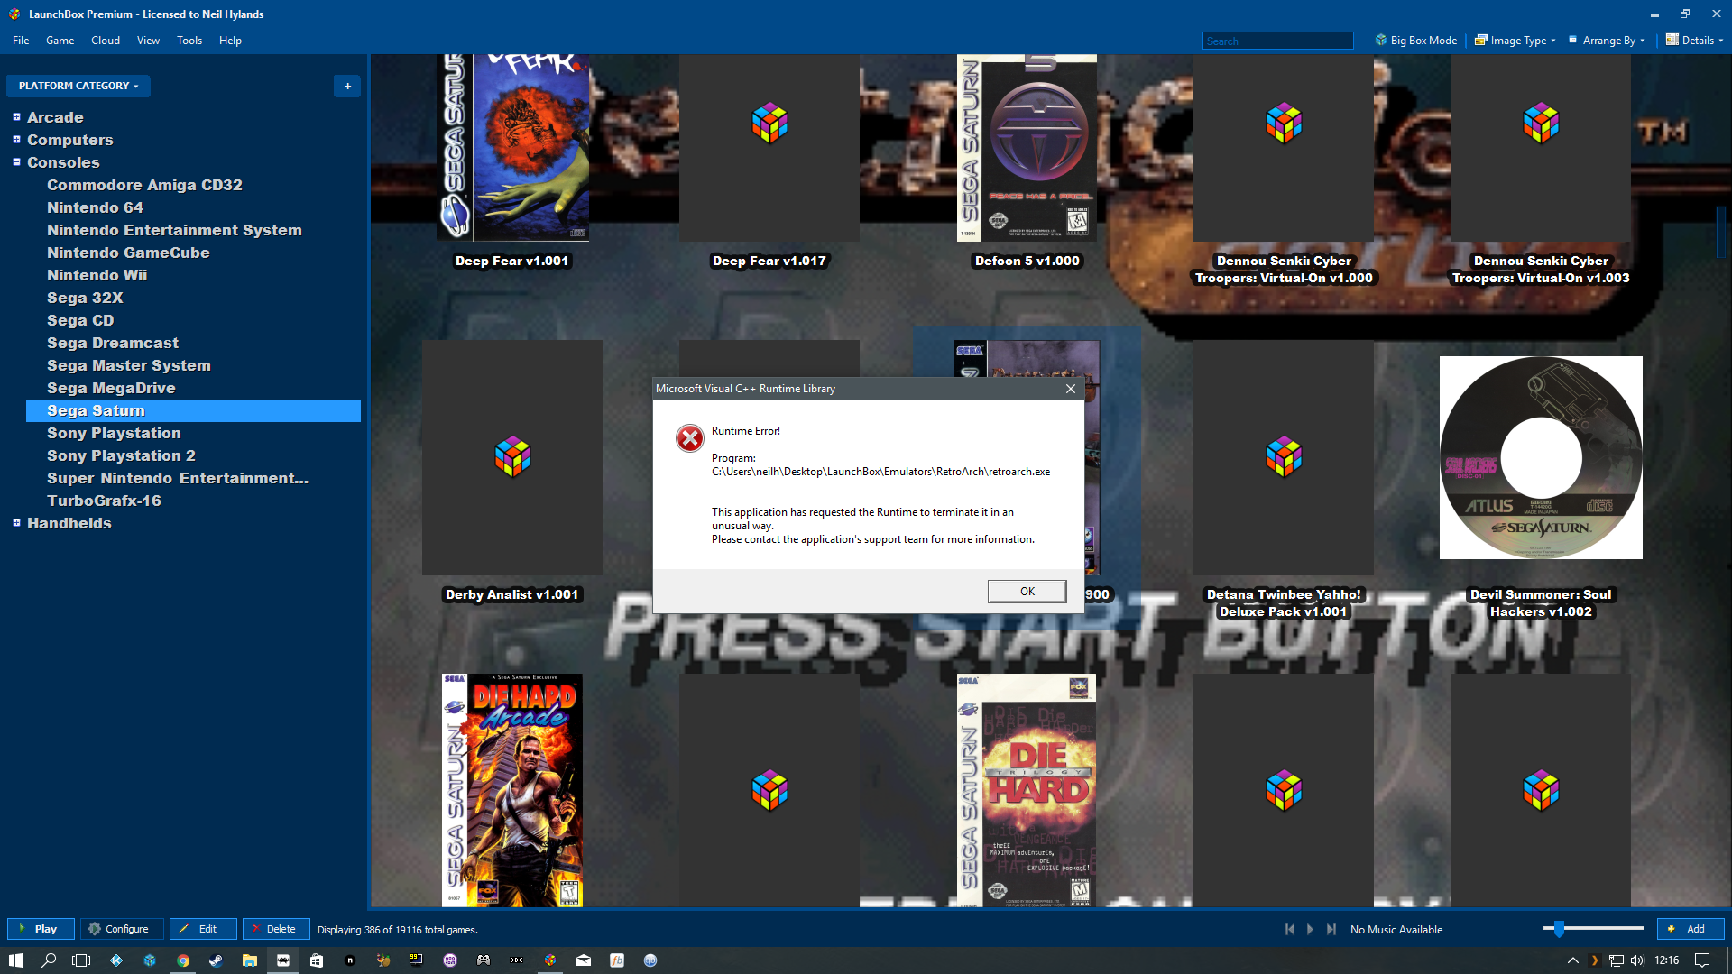Select Nintendo Wii platform
Viewport: 1732px width, 974px height.
pyautogui.click(x=97, y=275)
